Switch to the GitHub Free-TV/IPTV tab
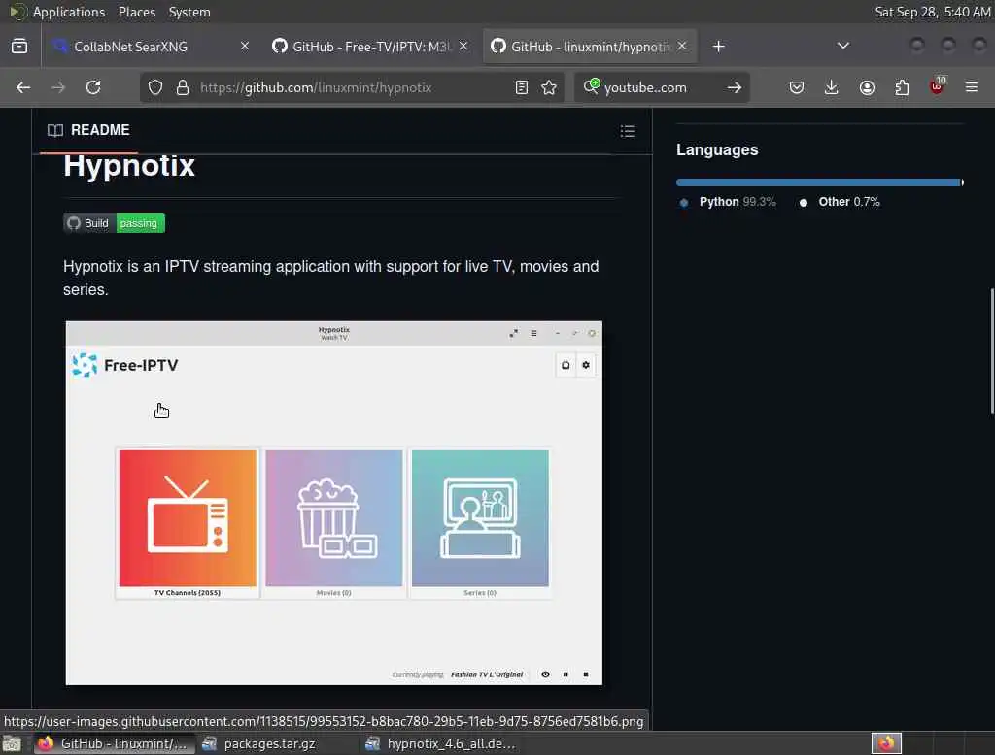This screenshot has width=995, height=755. (x=370, y=47)
